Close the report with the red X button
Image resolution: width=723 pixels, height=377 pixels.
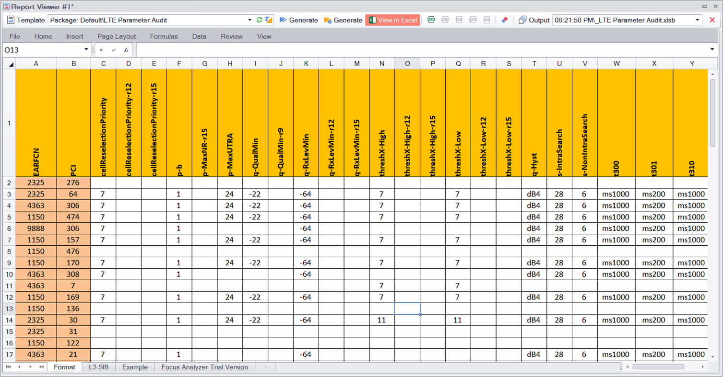click(x=711, y=20)
